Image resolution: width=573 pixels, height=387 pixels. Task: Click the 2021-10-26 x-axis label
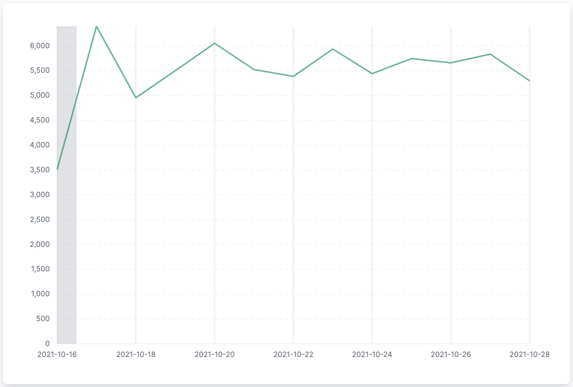click(451, 354)
